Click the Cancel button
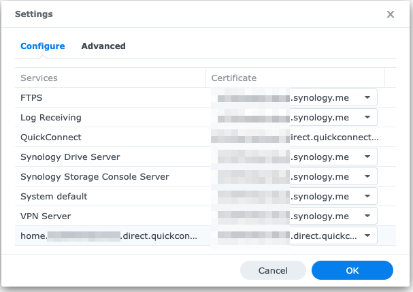 tap(273, 270)
